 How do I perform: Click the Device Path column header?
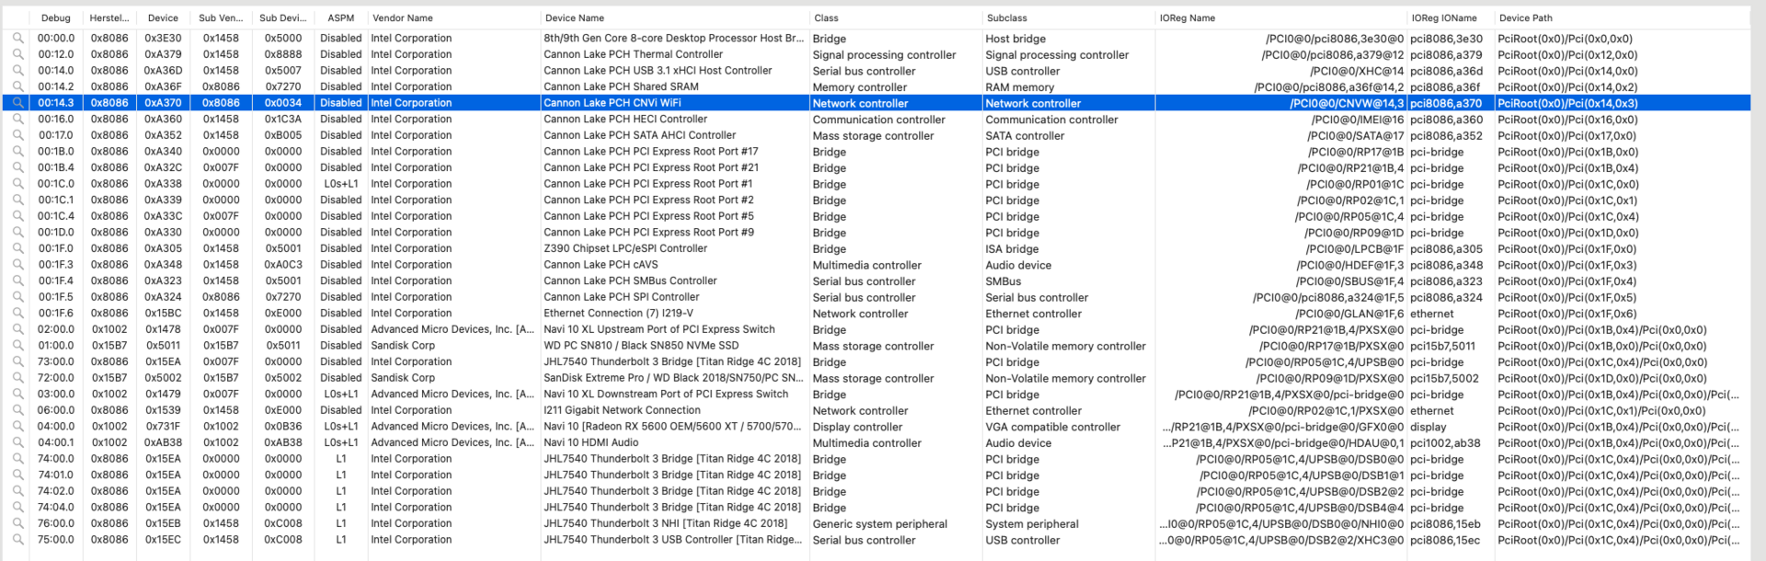pyautogui.click(x=1526, y=17)
